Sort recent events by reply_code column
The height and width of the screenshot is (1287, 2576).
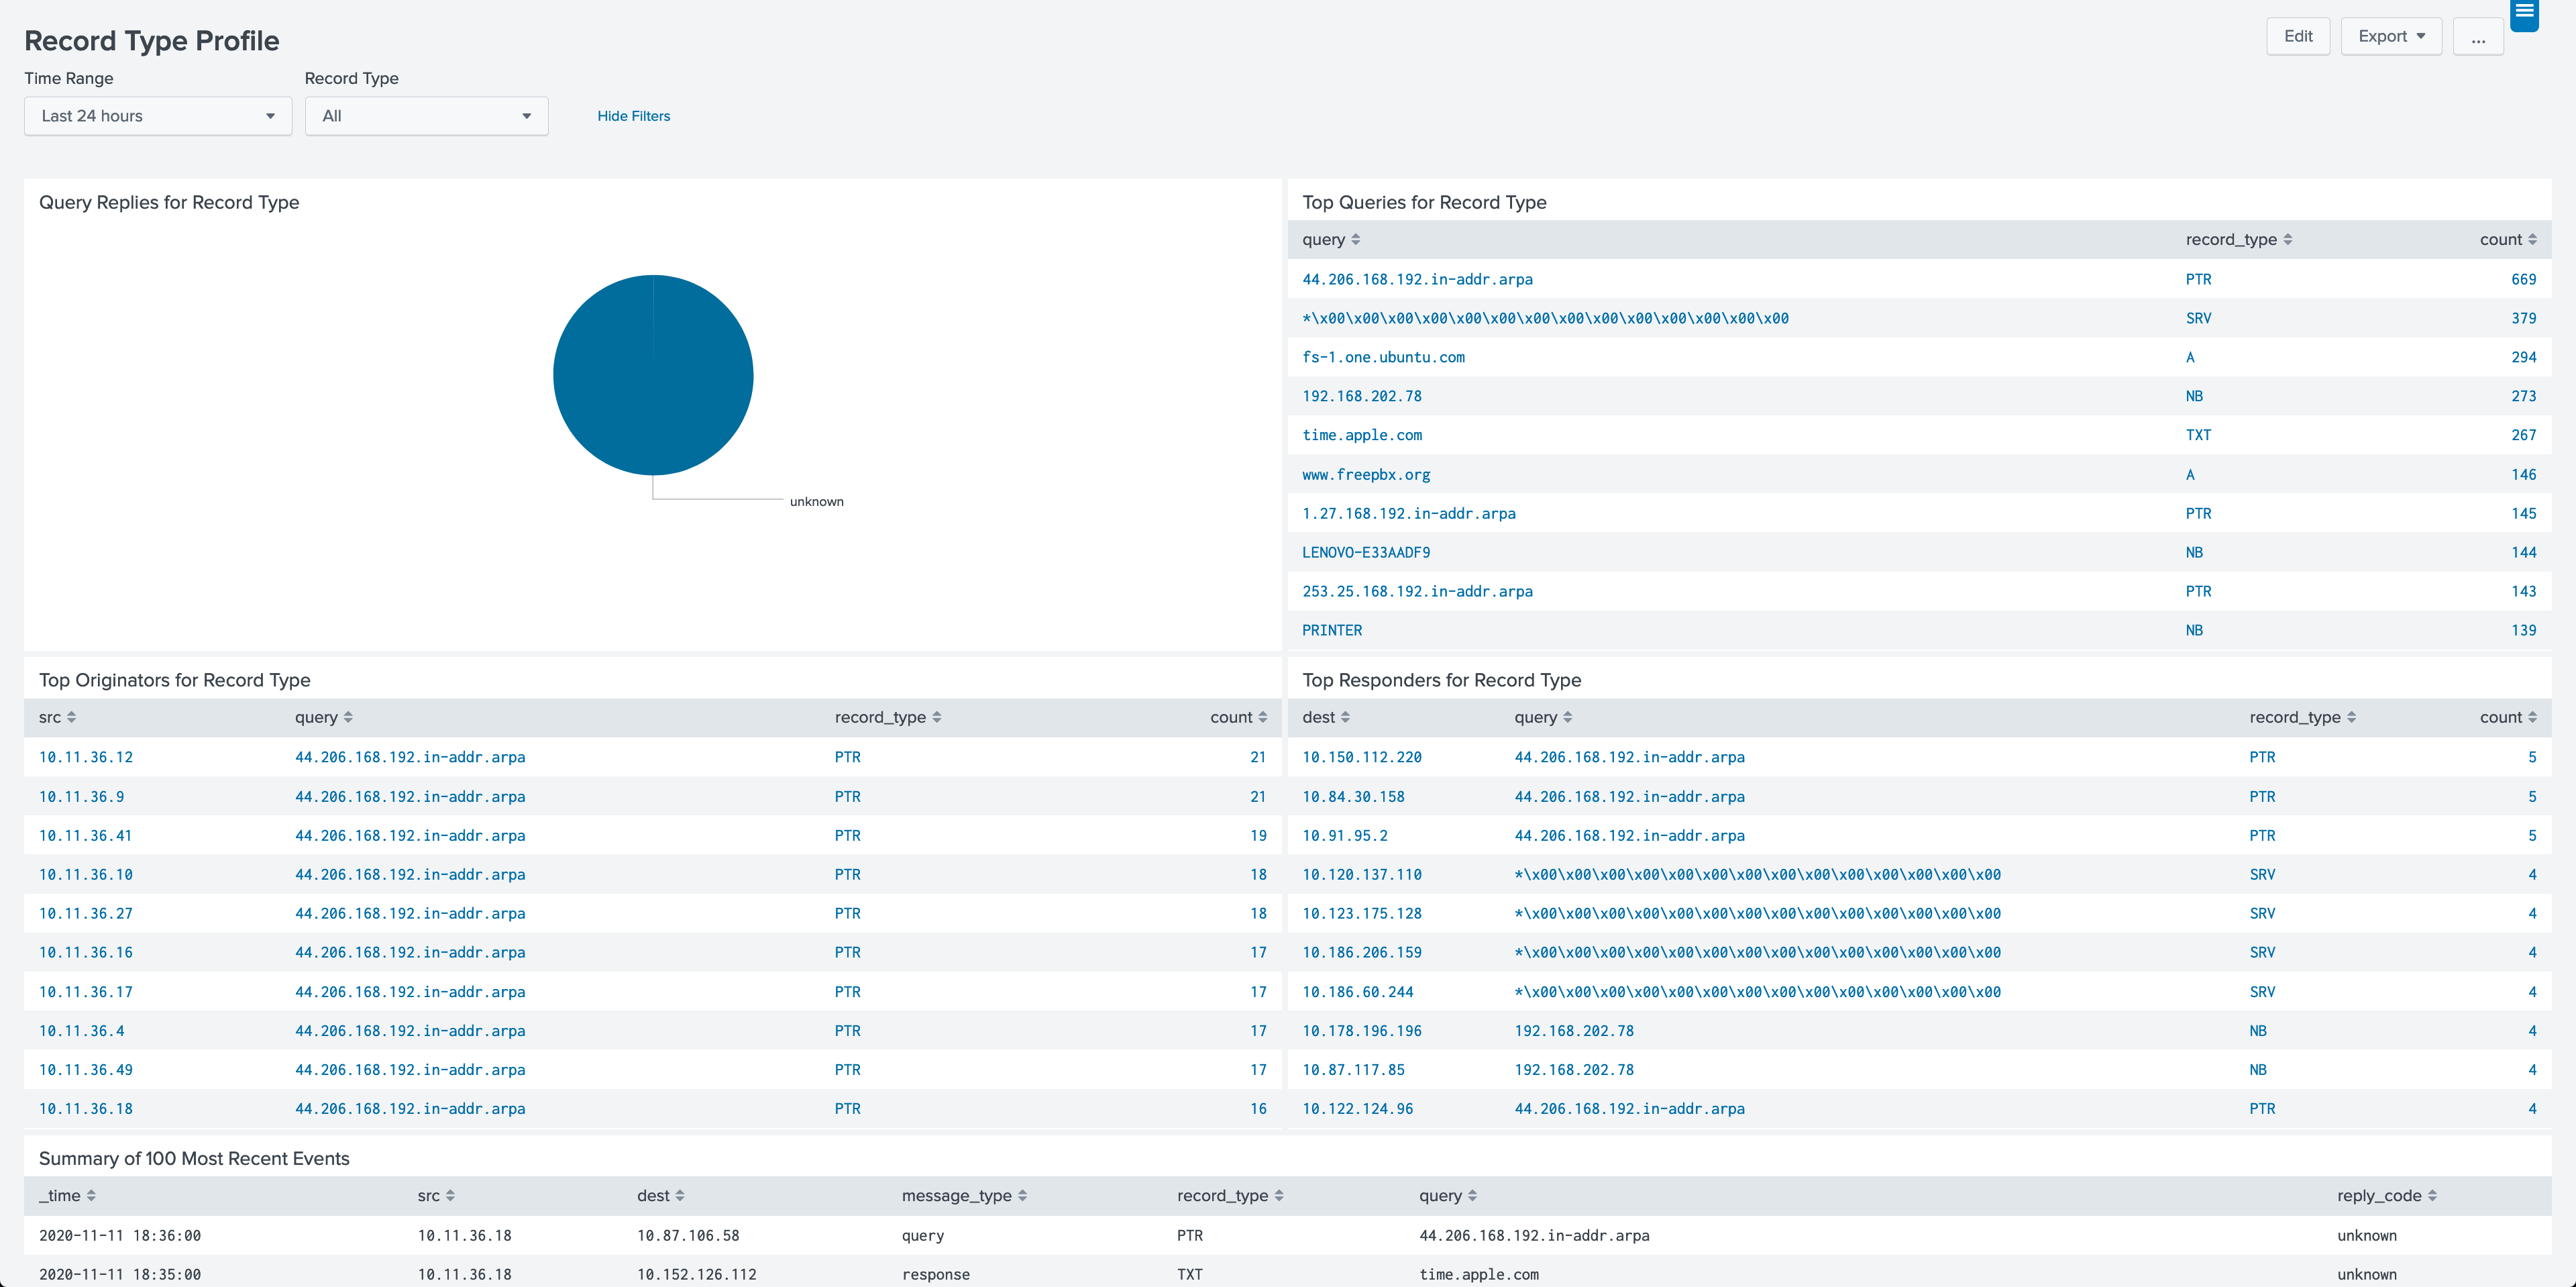pyautogui.click(x=2386, y=1196)
